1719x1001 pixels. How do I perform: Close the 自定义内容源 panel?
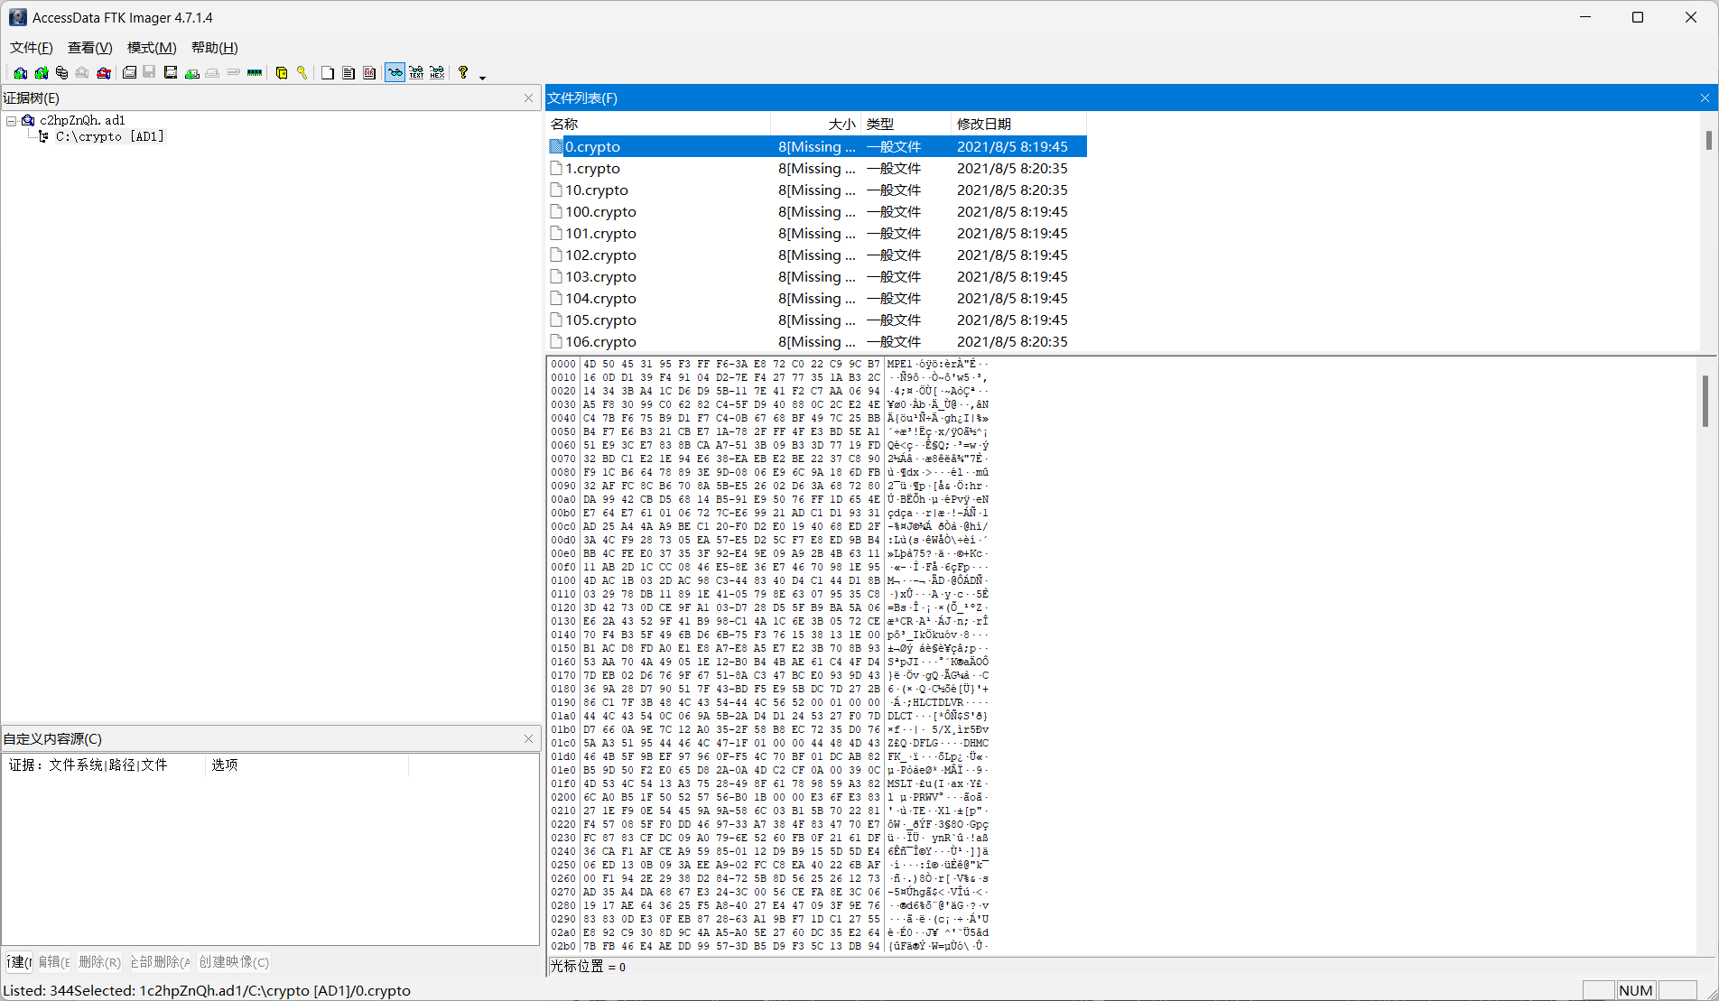pos(529,739)
